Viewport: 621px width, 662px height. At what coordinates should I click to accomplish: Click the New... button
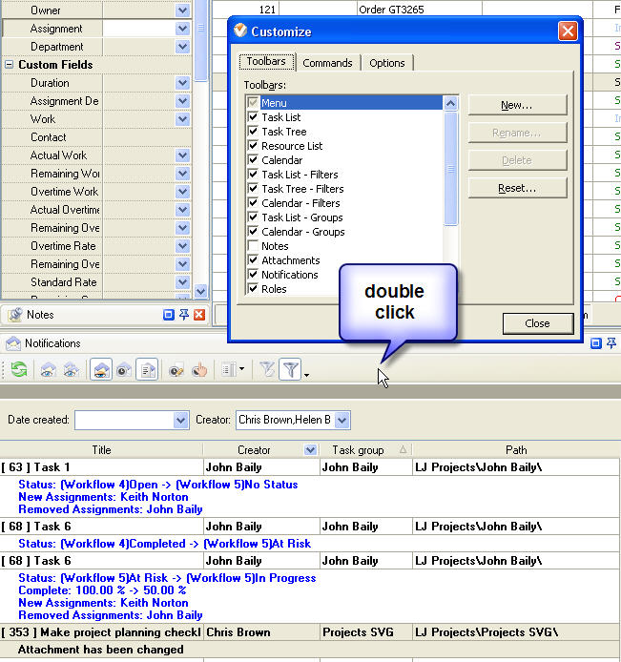click(x=517, y=105)
